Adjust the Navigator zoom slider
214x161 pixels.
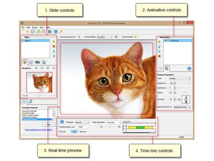point(39,95)
